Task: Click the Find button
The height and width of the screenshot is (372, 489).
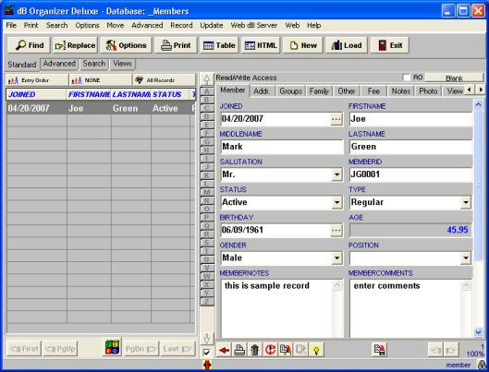Action: tap(29, 45)
